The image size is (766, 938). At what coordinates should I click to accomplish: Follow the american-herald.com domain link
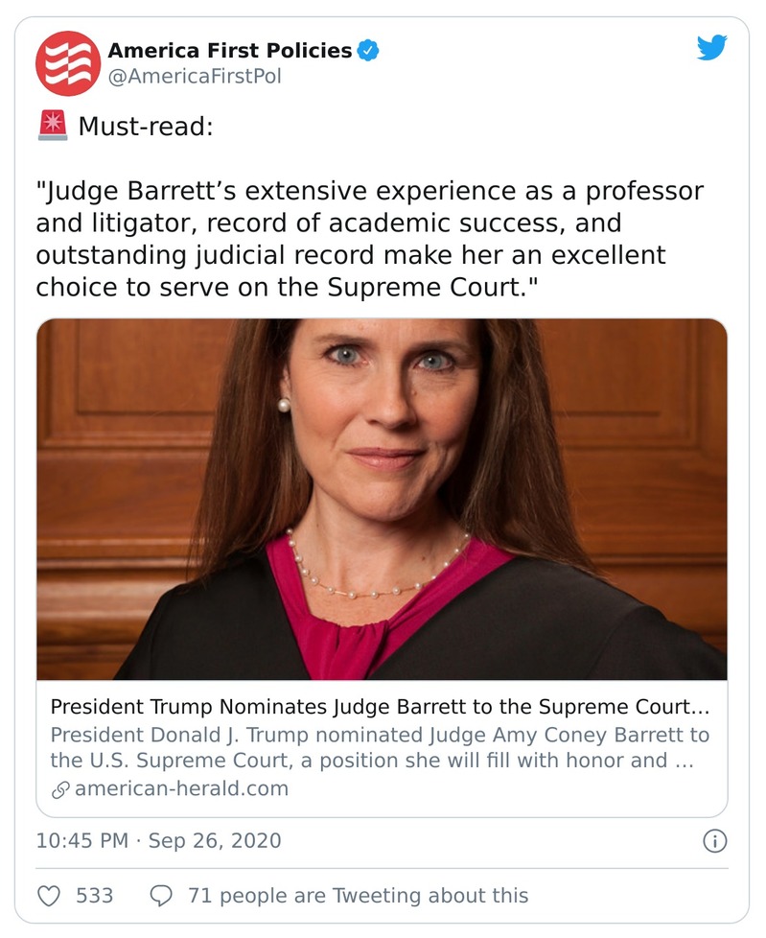point(181,789)
